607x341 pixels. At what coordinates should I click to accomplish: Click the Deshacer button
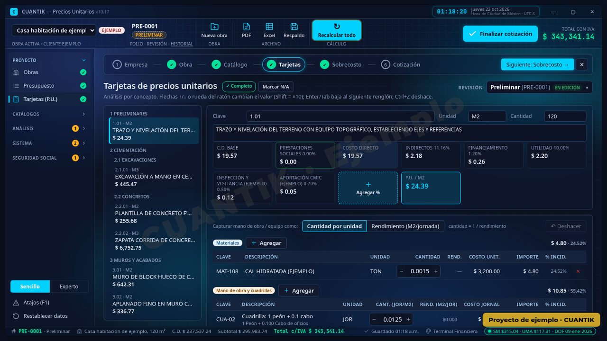pyautogui.click(x=566, y=226)
